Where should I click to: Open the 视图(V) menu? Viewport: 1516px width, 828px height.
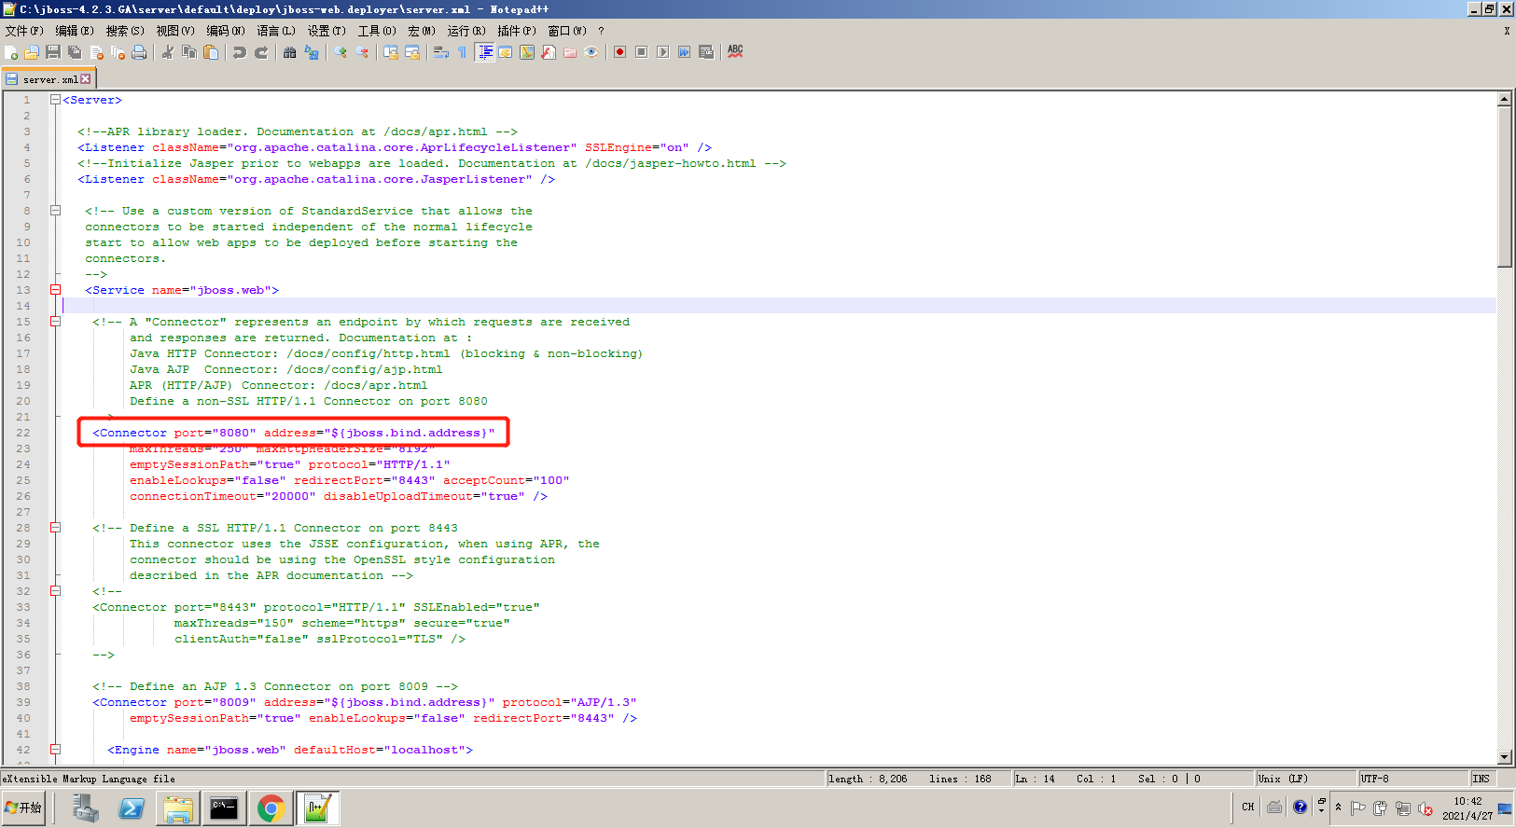(175, 31)
